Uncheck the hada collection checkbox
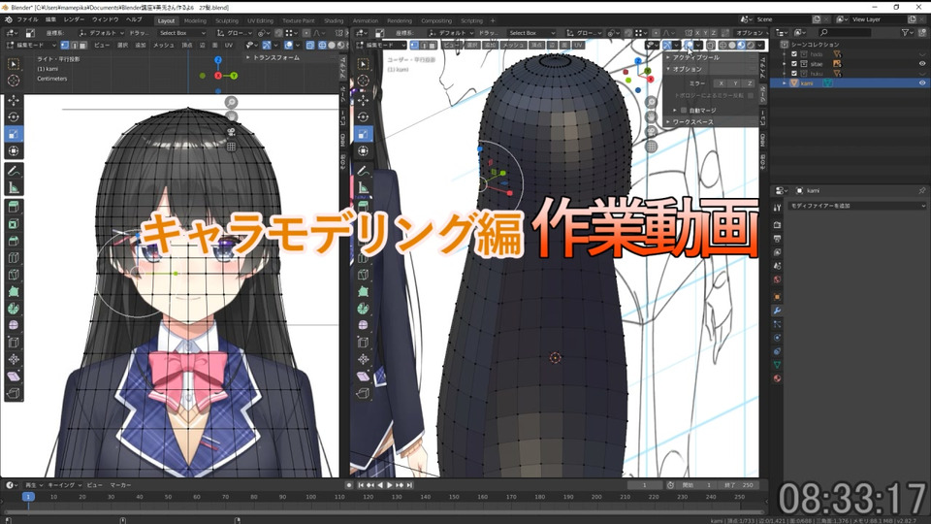Image resolution: width=931 pixels, height=524 pixels. 794,54
